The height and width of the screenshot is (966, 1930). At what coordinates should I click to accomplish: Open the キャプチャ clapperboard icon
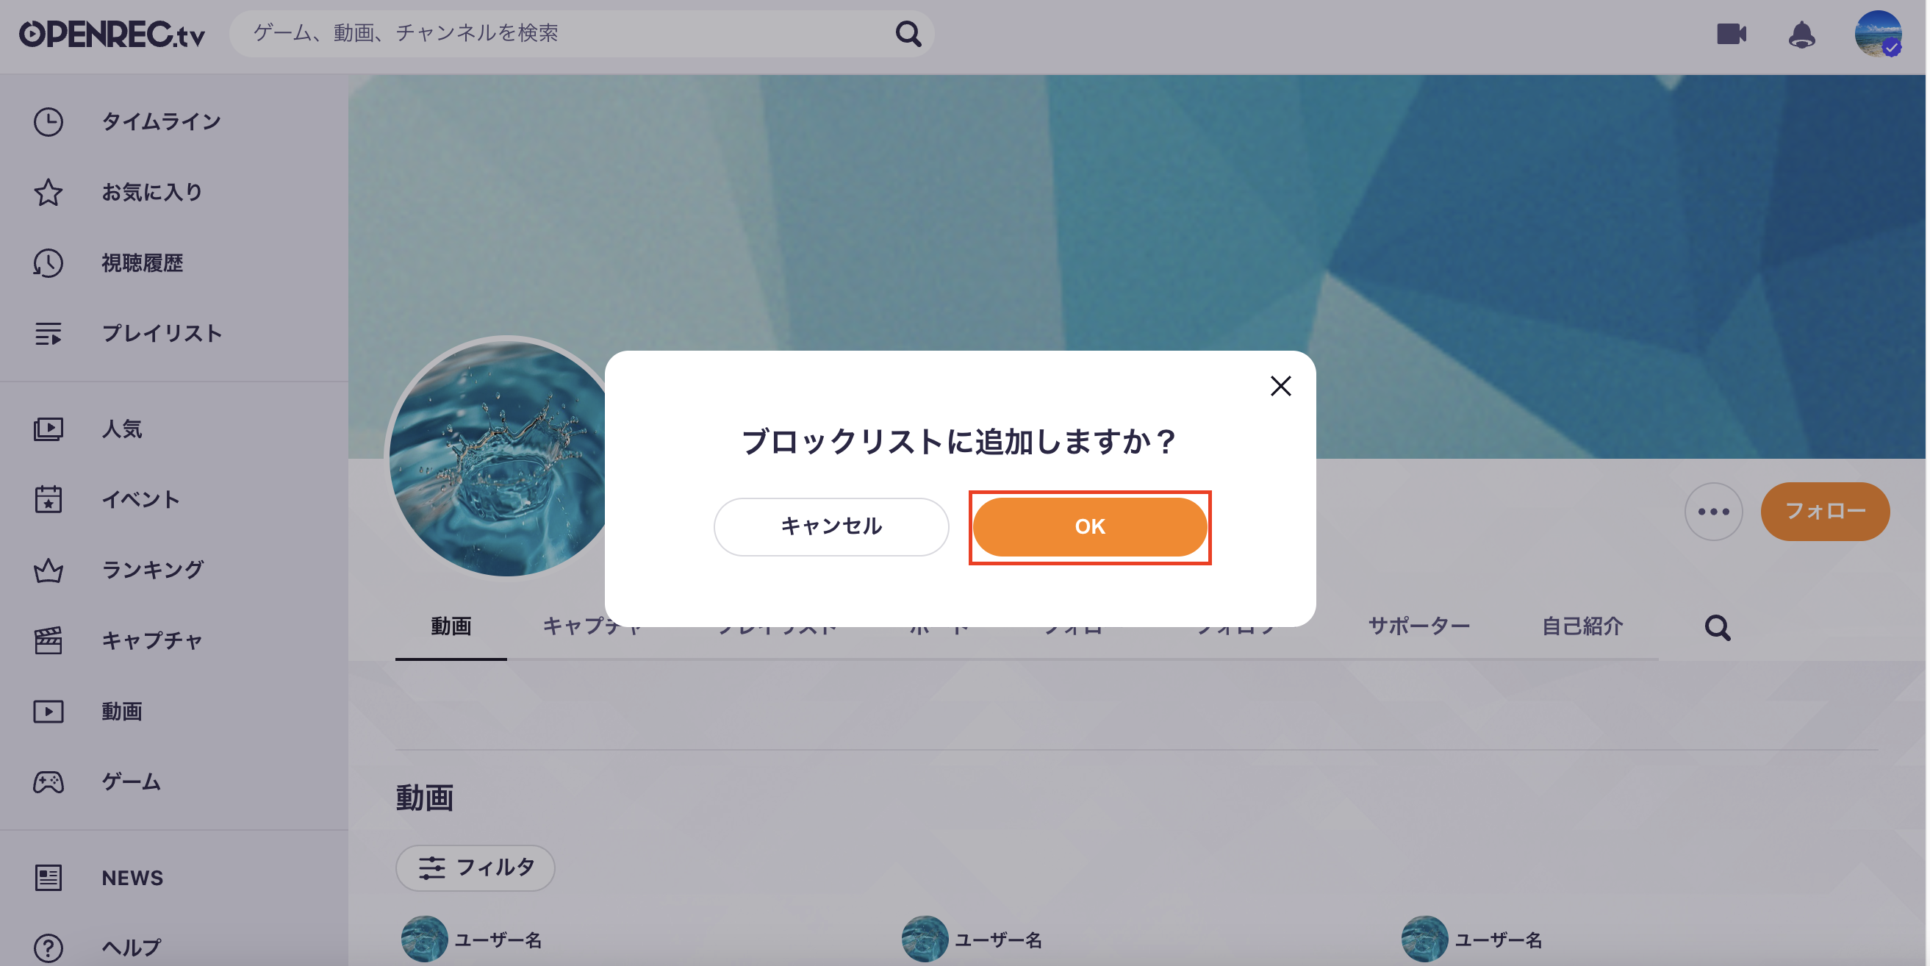pos(48,641)
